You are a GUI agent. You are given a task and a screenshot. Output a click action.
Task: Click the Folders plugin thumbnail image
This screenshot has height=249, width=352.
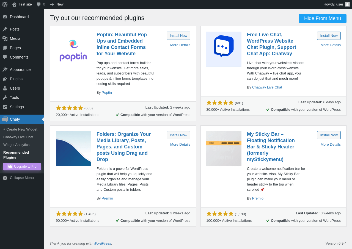[x=73, y=149]
